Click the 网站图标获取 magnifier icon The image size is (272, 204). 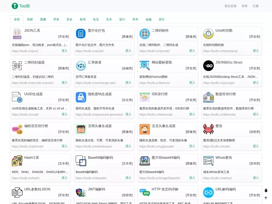click(x=144, y=65)
